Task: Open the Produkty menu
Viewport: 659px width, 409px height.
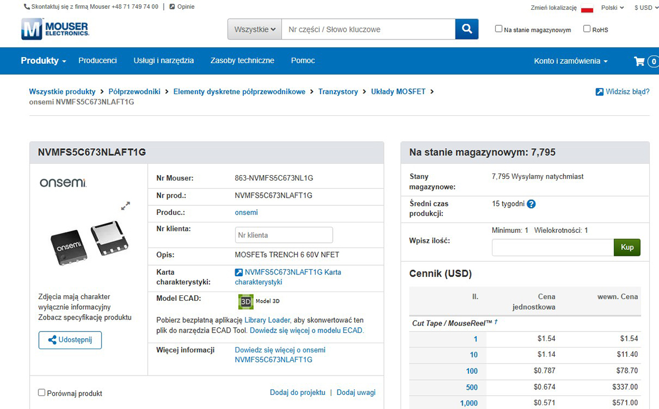Action: (x=43, y=61)
